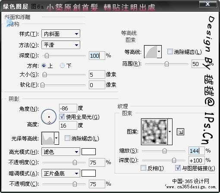220x193 pixels.
Task: Click the 角度 input field showing -86
Action: coord(68,108)
